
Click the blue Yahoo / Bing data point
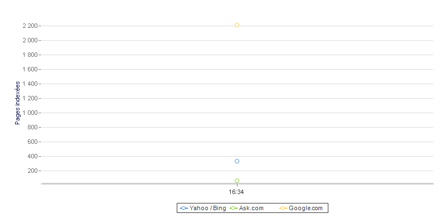236,161
